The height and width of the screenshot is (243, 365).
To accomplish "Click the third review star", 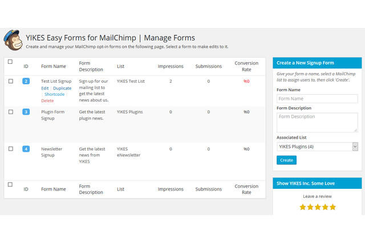I will point(318,207).
